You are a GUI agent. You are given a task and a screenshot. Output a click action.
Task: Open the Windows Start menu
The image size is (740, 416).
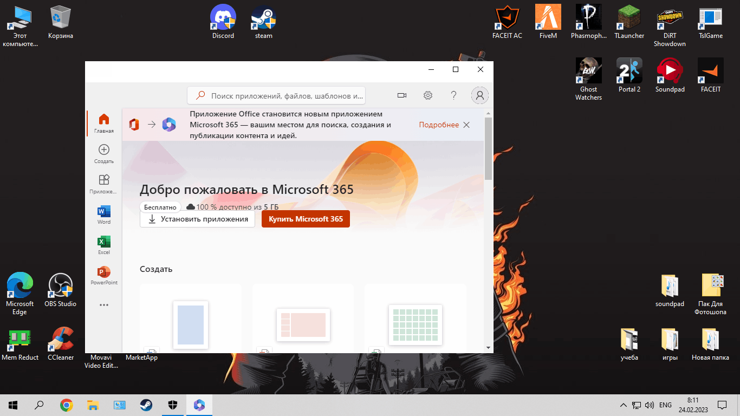13,405
